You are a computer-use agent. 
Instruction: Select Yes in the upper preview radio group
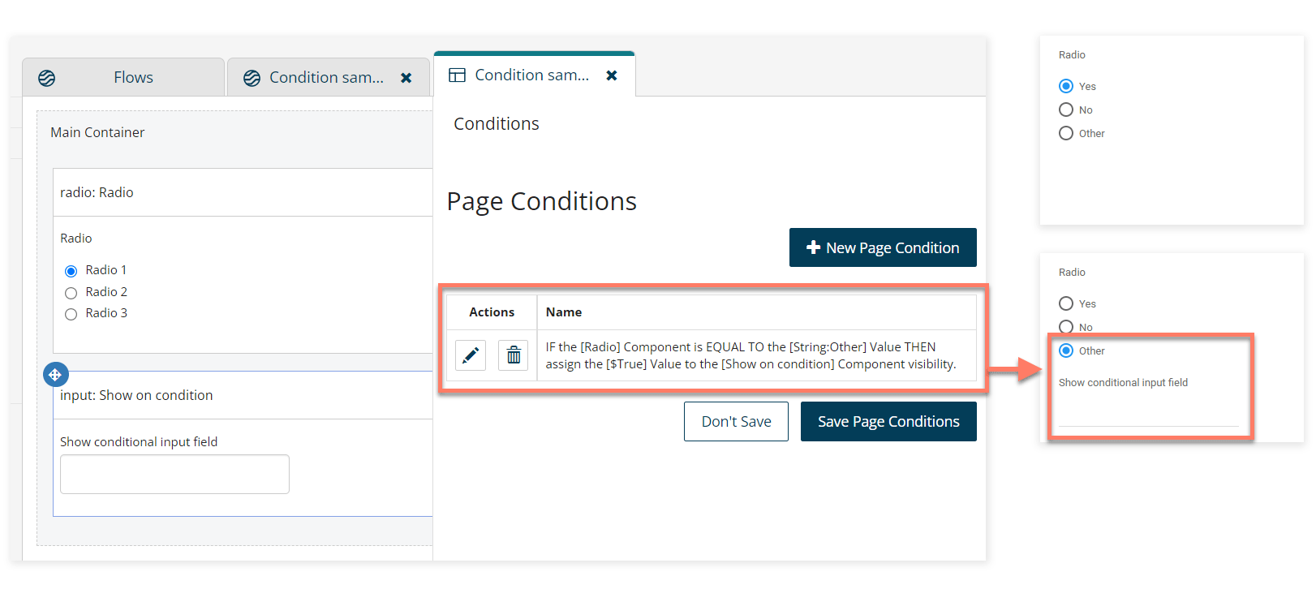1066,86
